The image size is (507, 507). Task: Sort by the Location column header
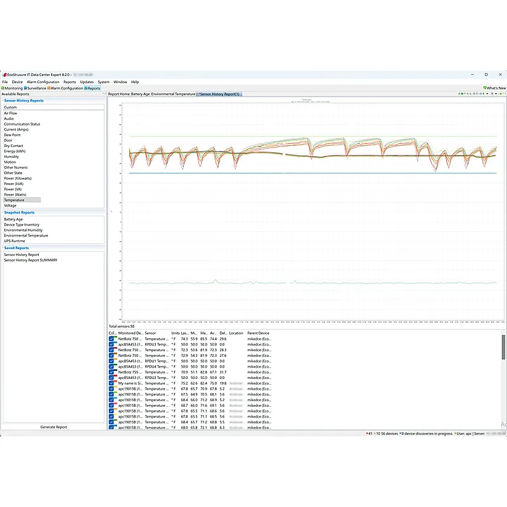click(236, 333)
